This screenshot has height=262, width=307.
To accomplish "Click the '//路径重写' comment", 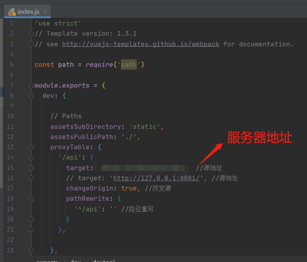I will pos(138,209).
